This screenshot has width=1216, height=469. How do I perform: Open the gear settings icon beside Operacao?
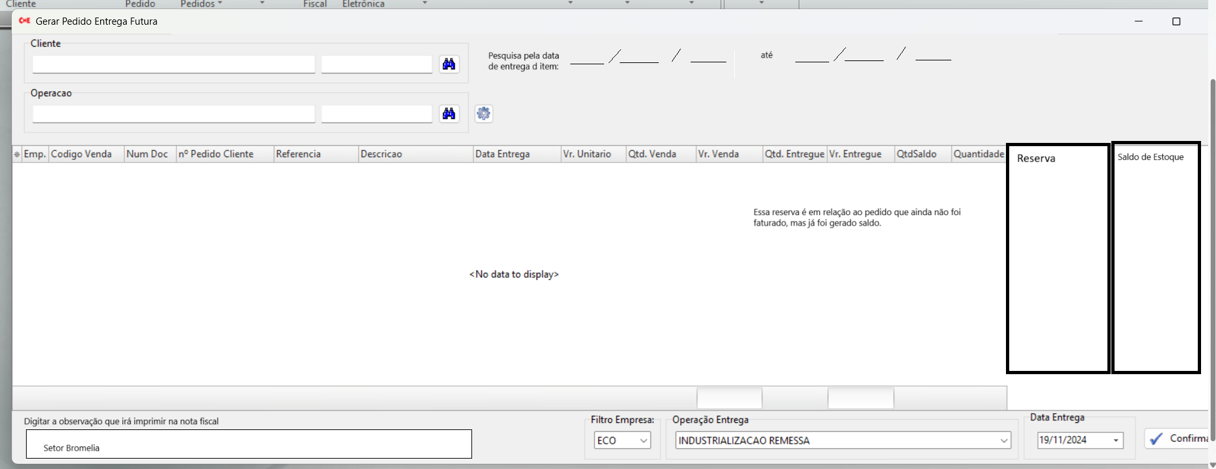pos(483,114)
